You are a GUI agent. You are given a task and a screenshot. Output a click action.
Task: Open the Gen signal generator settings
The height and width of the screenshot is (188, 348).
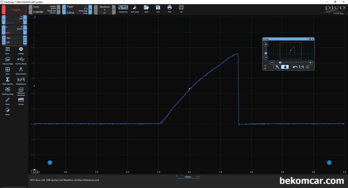click(14, 38)
